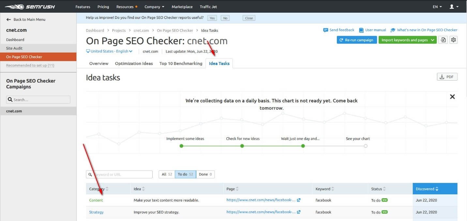
Task: Open the Strategy category link
Action: tap(97, 212)
